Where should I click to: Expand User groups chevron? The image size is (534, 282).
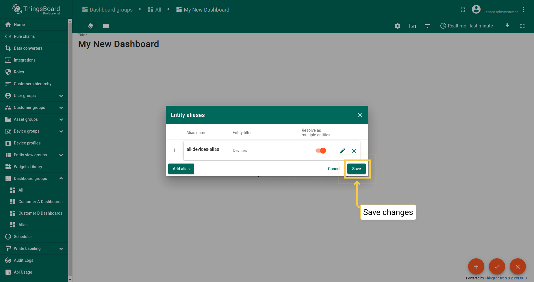tap(61, 96)
